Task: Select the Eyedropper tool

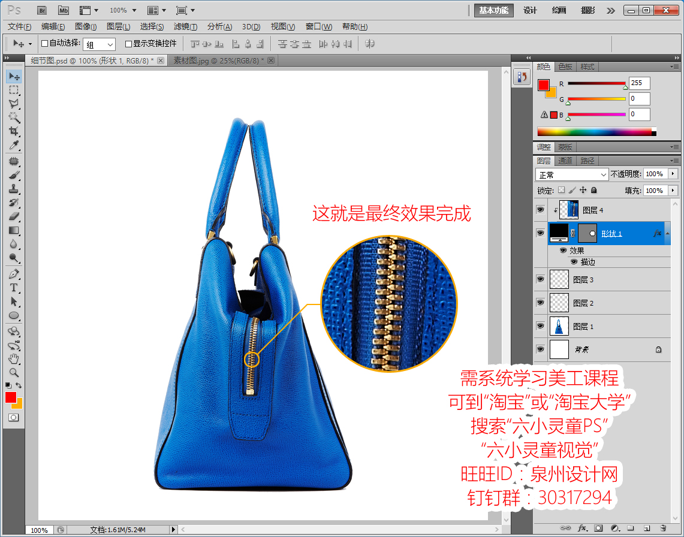Action: [x=14, y=144]
